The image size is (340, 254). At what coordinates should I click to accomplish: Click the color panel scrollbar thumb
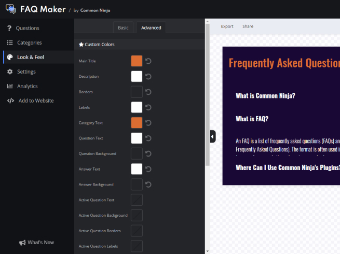208,95
